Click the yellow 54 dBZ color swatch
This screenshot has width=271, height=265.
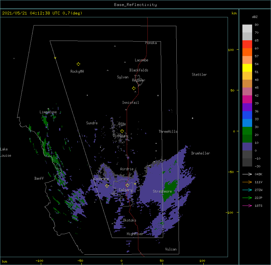pyautogui.click(x=247, y=68)
